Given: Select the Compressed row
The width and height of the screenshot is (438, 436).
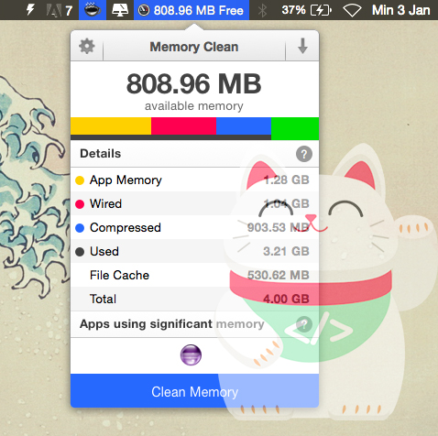Looking at the screenshot, I should tap(194, 227).
